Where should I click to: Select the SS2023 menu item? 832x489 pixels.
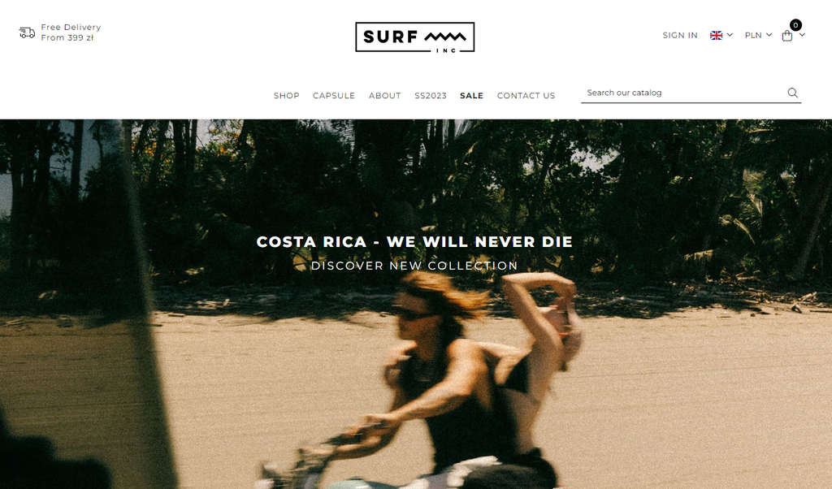[431, 96]
